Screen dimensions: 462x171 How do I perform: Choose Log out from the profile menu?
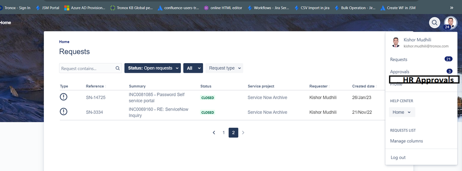pyautogui.click(x=398, y=158)
